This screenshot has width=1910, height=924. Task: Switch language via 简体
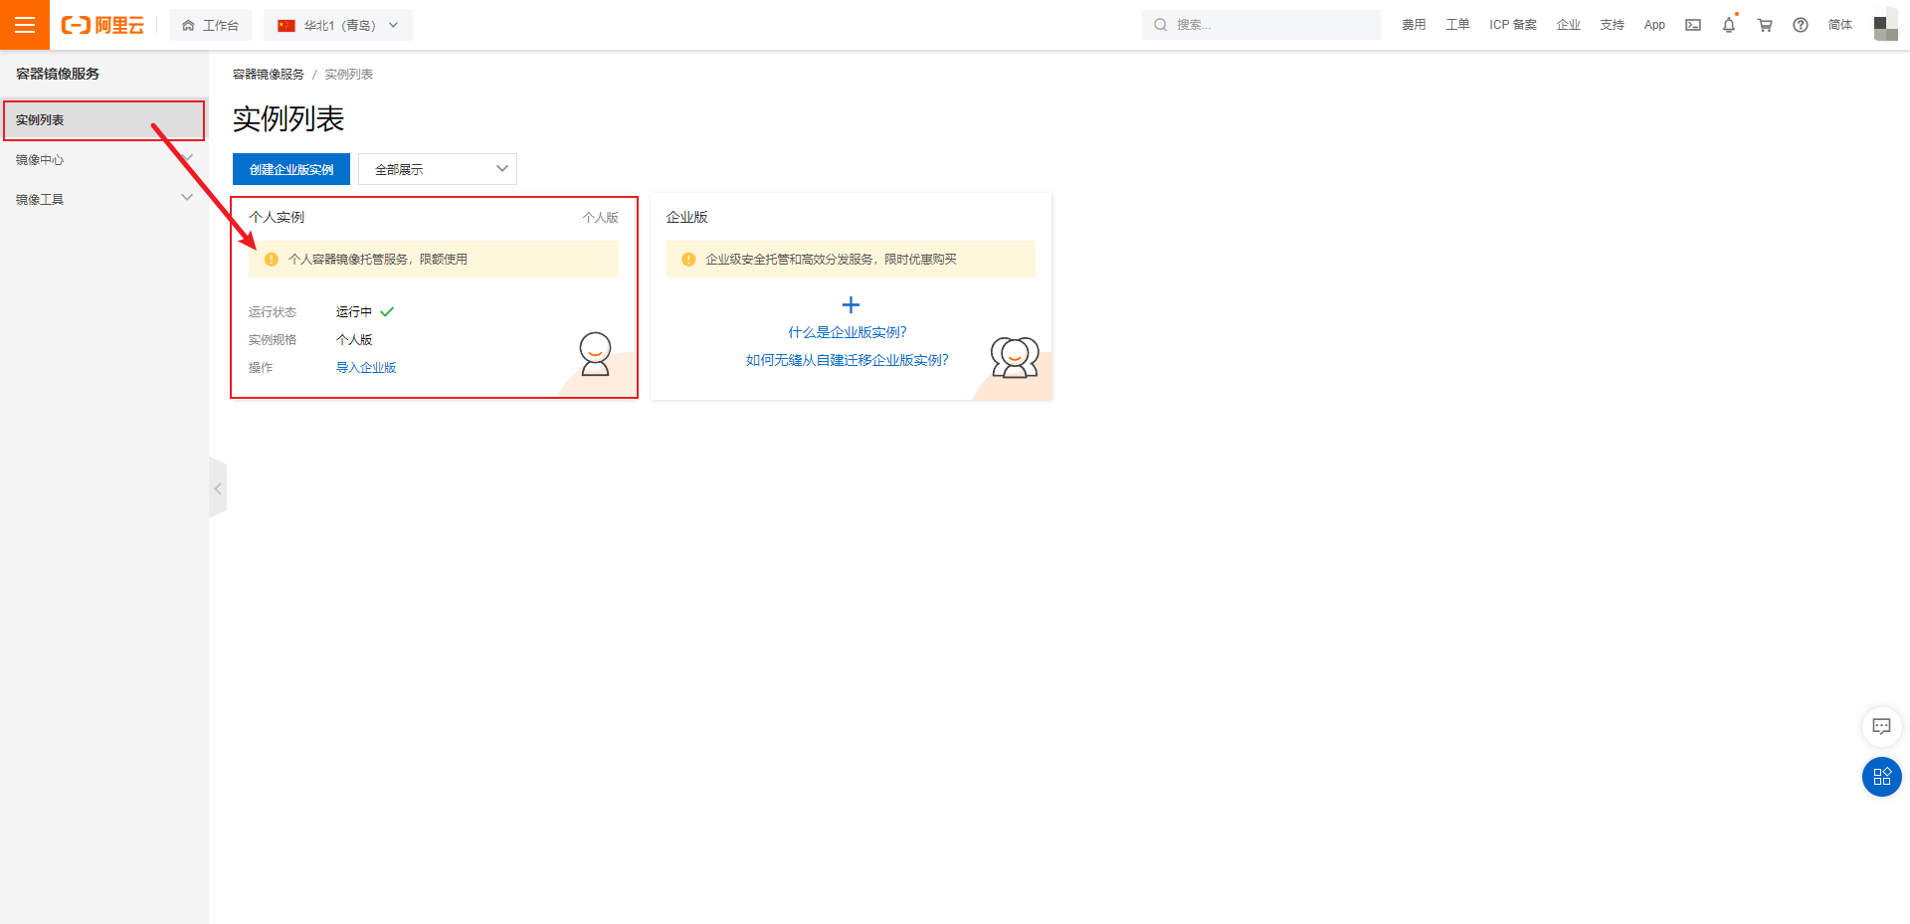tap(1840, 25)
